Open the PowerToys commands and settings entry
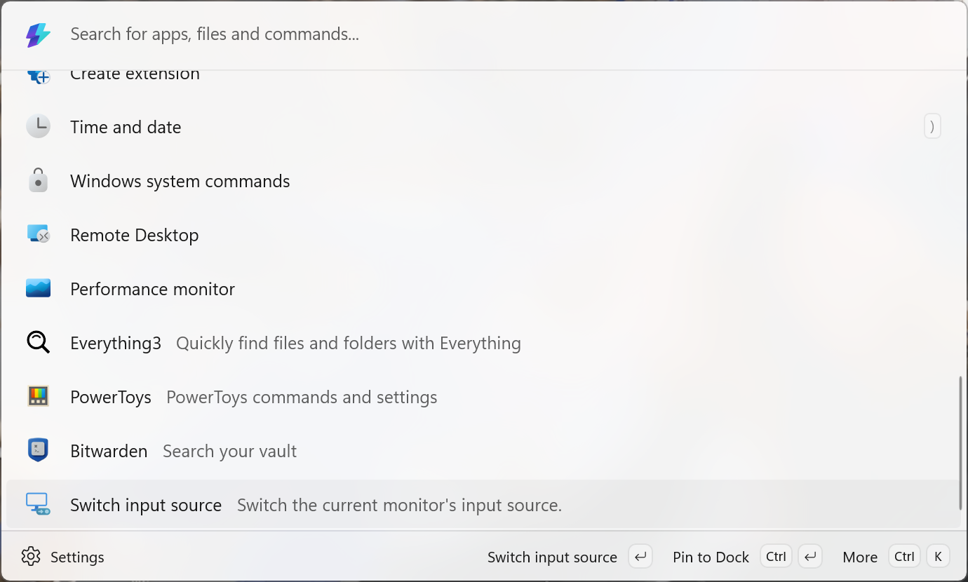 tap(483, 397)
